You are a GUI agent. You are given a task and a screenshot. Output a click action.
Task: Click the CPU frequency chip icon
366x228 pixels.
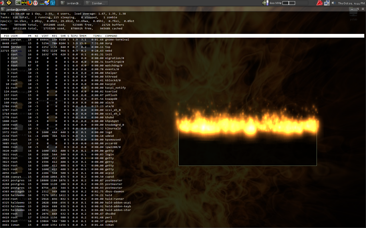[x=266, y=3]
